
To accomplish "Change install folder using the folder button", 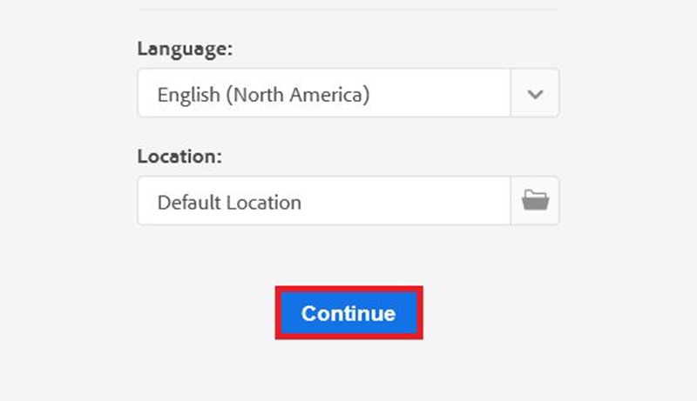I will click(535, 200).
